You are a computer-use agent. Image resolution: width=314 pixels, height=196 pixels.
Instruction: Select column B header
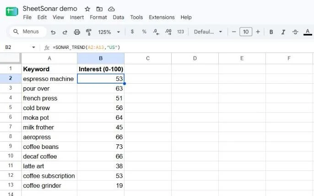tap(101, 58)
